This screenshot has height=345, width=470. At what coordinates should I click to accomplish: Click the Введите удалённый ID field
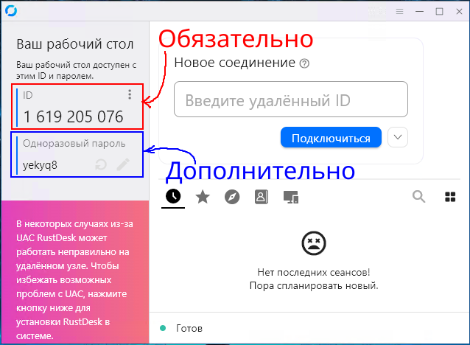(290, 100)
